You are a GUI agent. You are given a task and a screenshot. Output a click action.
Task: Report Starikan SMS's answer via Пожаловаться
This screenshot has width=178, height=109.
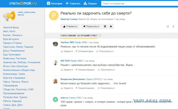(x=105, y=51)
